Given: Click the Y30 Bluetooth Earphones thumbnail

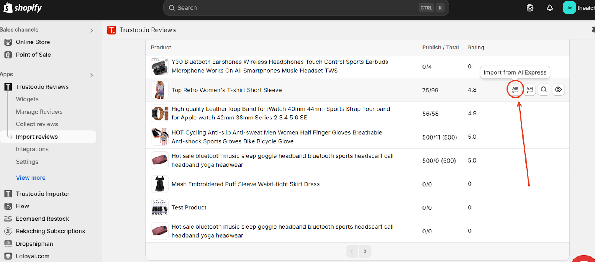Looking at the screenshot, I should click(160, 67).
